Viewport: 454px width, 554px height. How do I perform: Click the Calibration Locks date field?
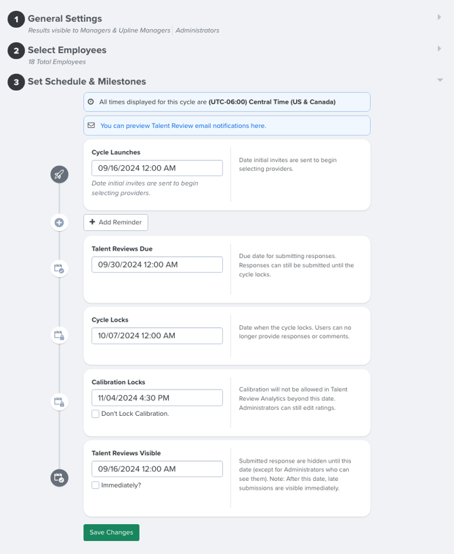pos(157,398)
